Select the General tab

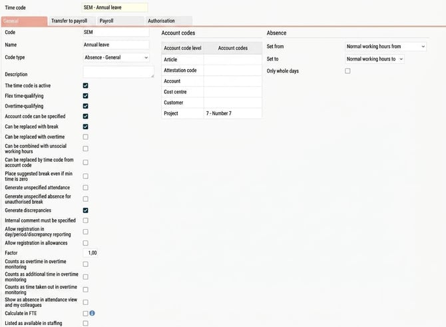coord(24,21)
